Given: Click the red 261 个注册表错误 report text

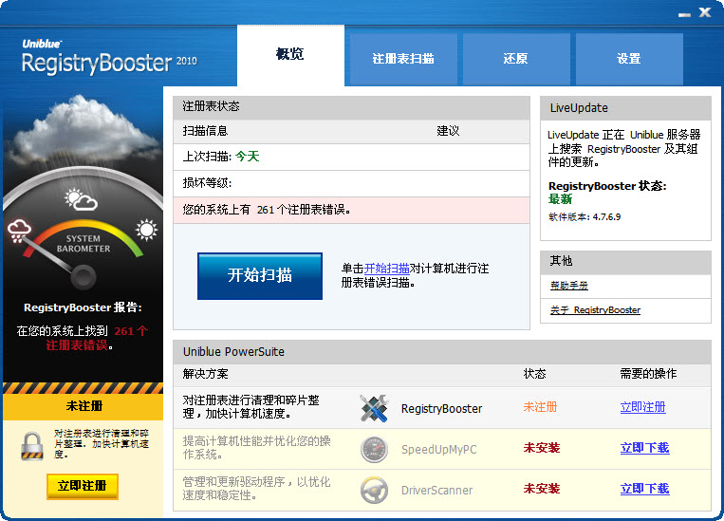Looking at the screenshot, I should (97, 338).
